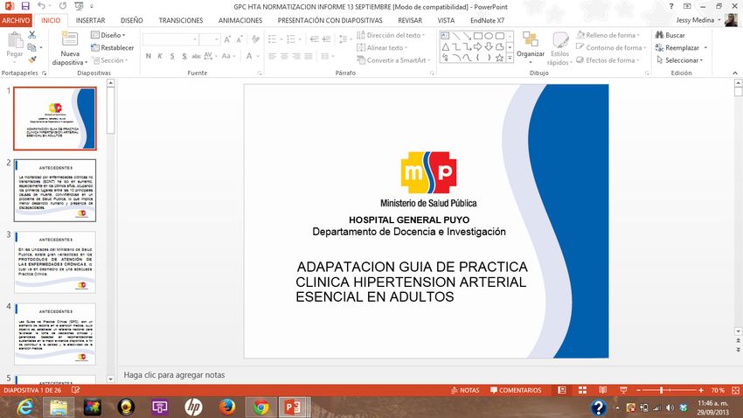Start slideshow from status bar icon
Screen dimensions: 743x418
point(621,390)
